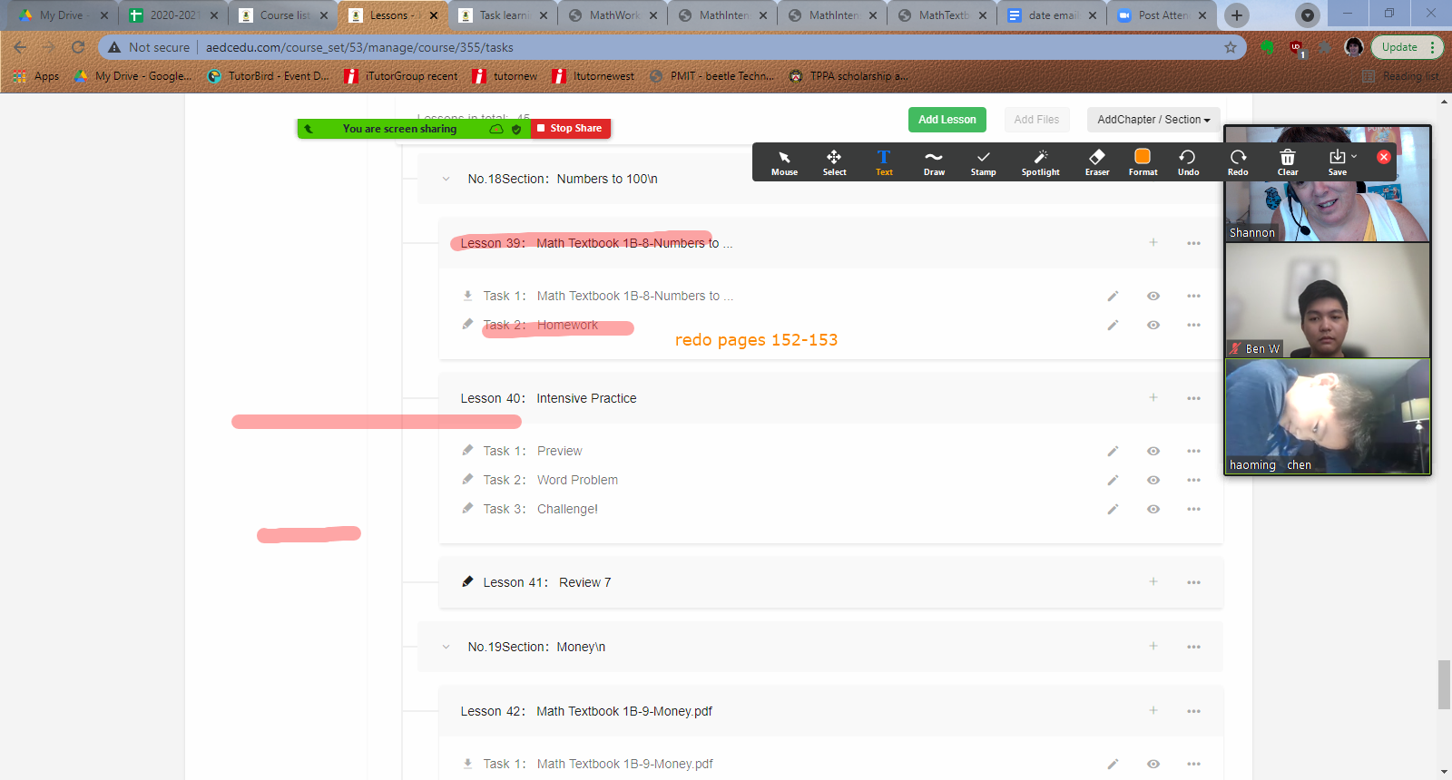Select haoming chen's video thumbnail
This screenshot has height=780, width=1452.
coord(1328,416)
